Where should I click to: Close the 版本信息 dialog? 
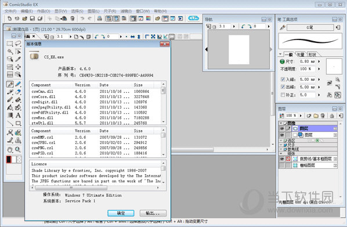click(x=164, y=44)
